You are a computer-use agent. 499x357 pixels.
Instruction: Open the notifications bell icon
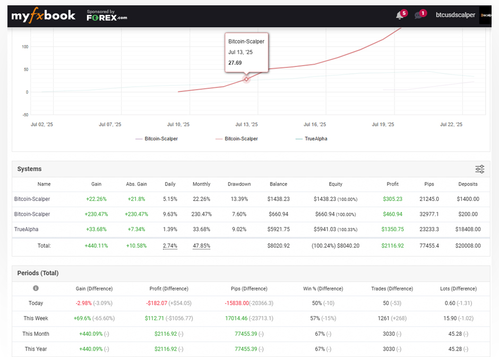pyautogui.click(x=399, y=15)
